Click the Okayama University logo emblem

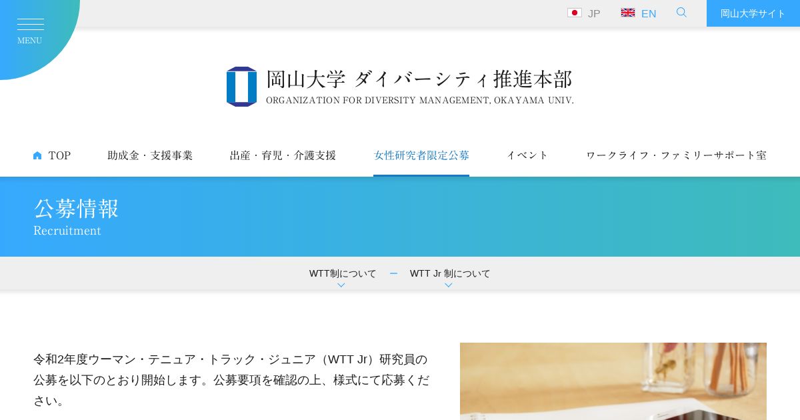tap(241, 87)
